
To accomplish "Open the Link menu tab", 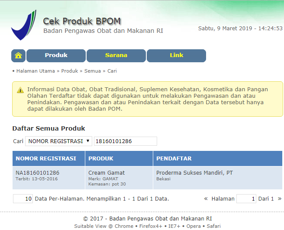I will tap(176, 55).
